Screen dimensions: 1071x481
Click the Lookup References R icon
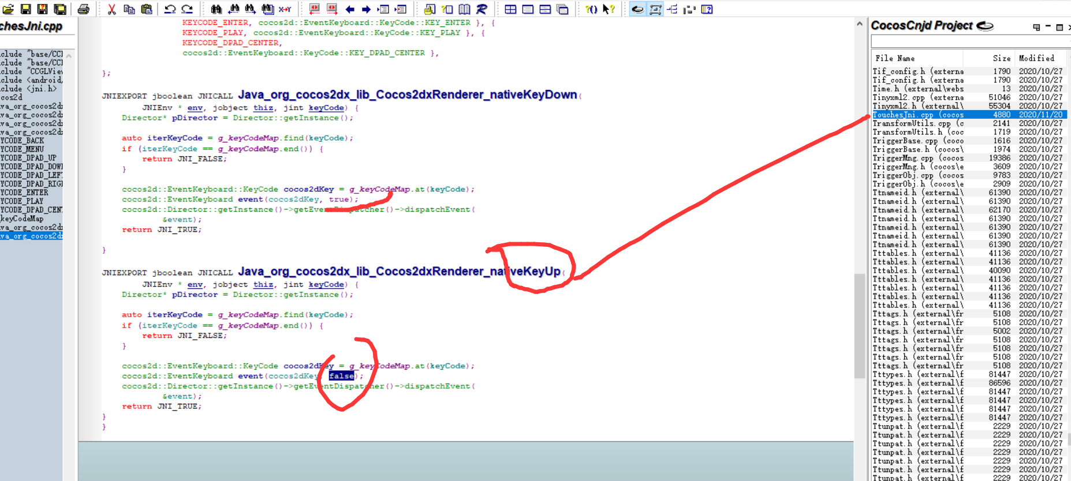pos(482,9)
